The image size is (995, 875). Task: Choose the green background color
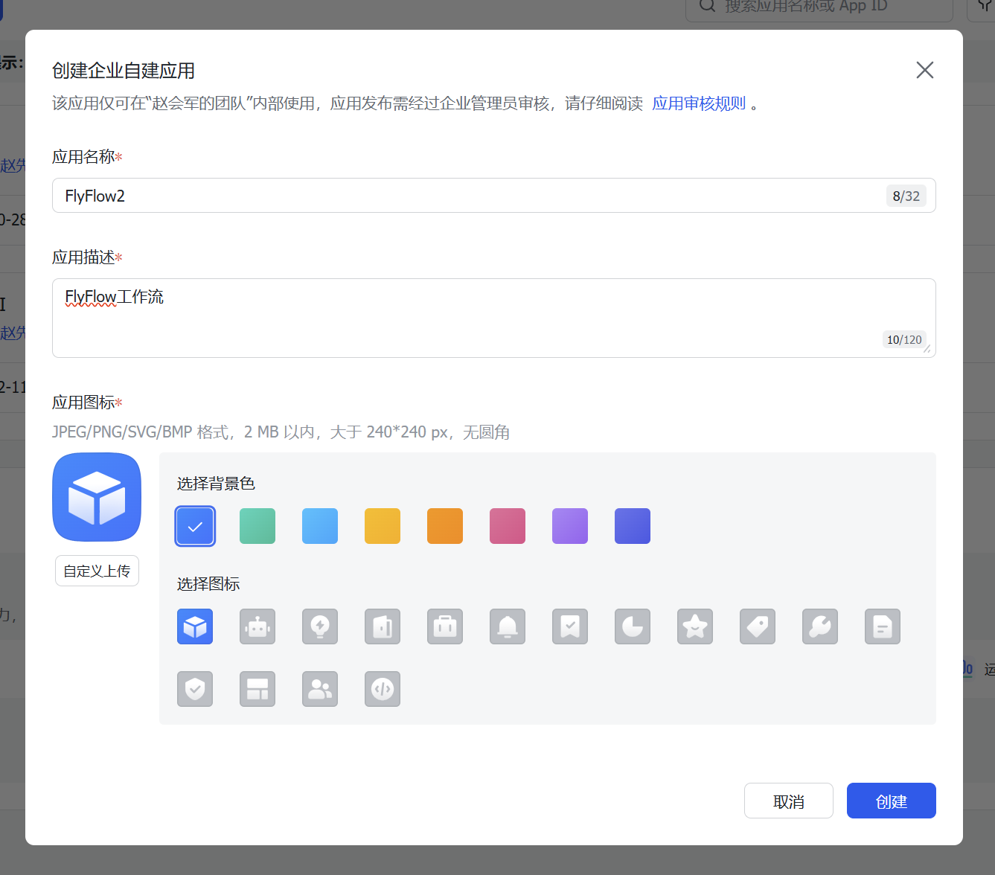tap(257, 526)
